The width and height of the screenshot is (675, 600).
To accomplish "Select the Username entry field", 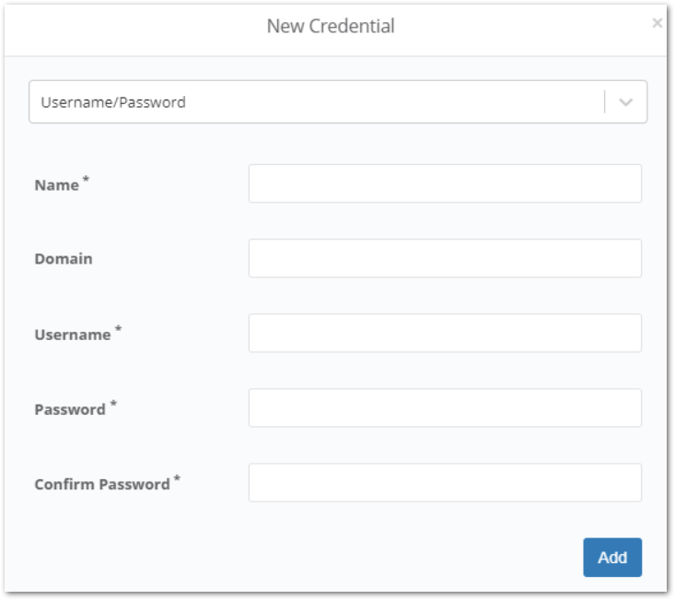I will (445, 333).
